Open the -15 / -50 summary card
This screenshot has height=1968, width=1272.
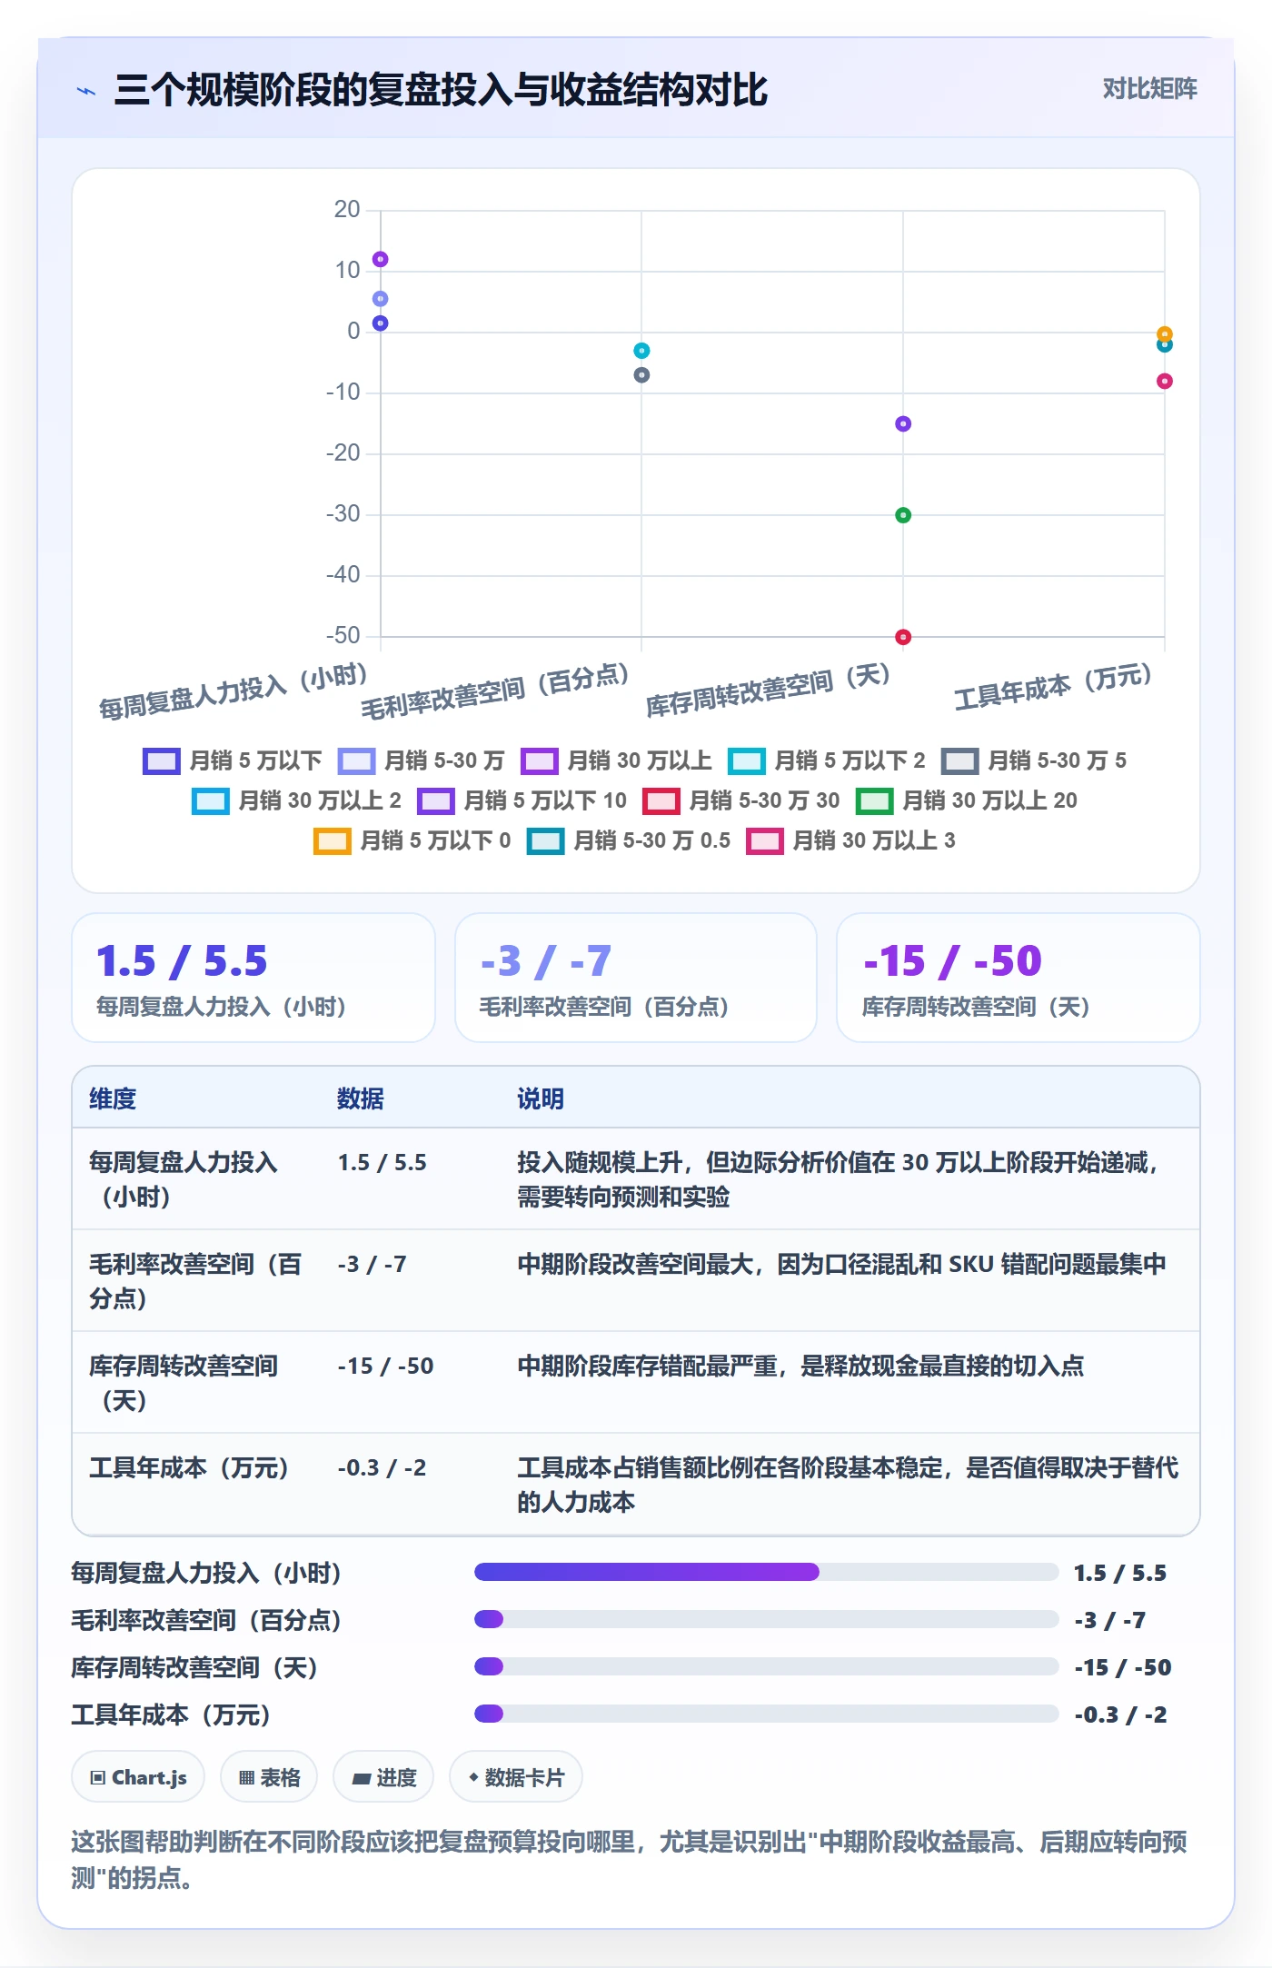coord(1018,978)
